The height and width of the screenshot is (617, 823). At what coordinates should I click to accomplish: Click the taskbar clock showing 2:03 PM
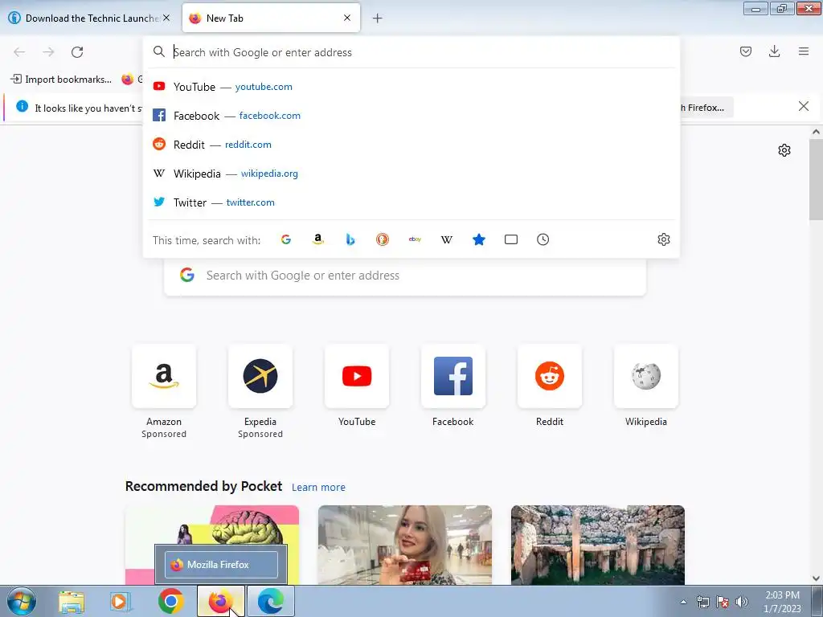pos(782,602)
